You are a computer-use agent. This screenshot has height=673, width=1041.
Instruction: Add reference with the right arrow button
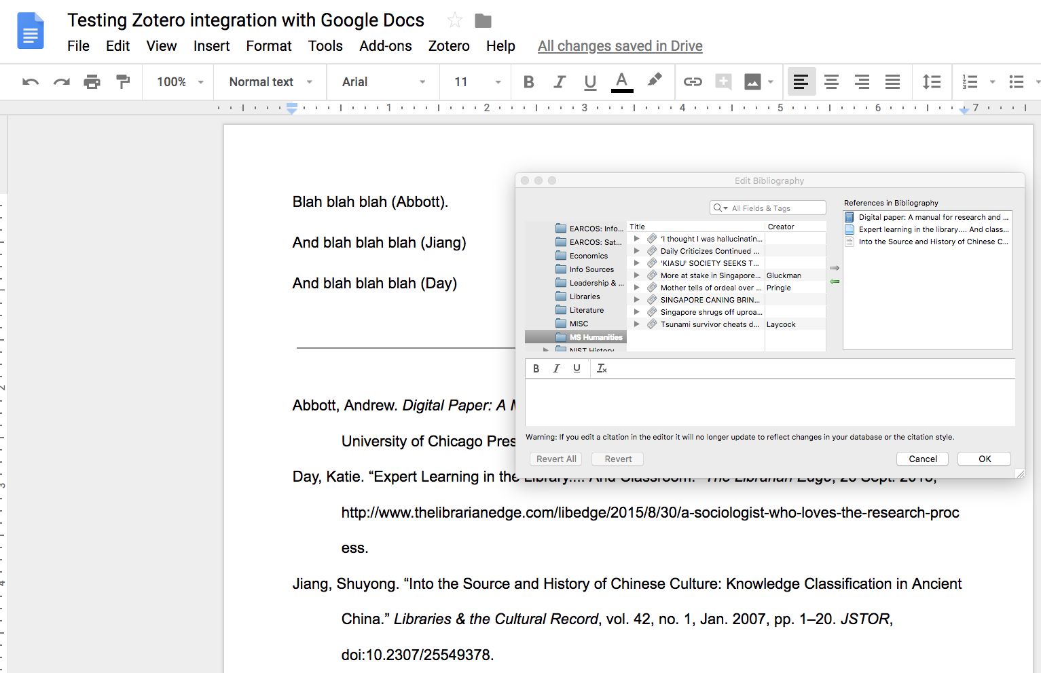coord(835,268)
